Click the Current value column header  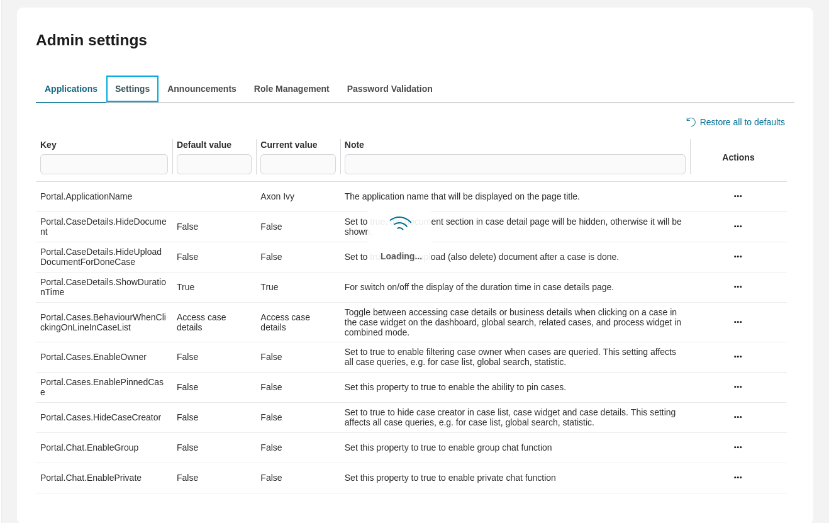(x=289, y=145)
